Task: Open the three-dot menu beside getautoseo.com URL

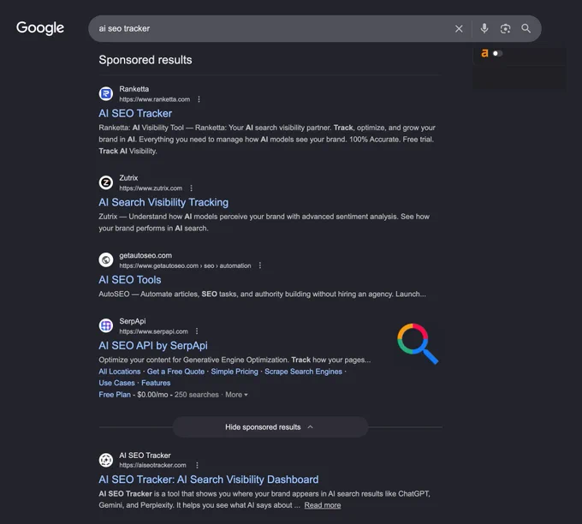Action: pos(260,265)
